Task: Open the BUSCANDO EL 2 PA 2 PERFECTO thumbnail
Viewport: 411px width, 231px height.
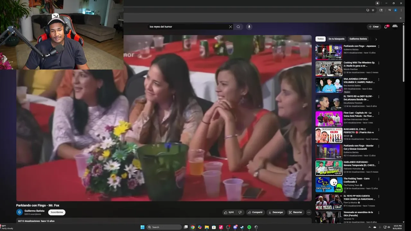Action: tap(329, 135)
